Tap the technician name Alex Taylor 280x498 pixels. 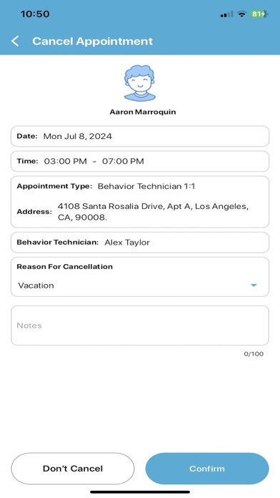[x=127, y=243]
